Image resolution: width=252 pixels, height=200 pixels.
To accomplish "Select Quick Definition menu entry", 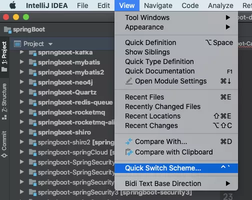I will [176, 42].
